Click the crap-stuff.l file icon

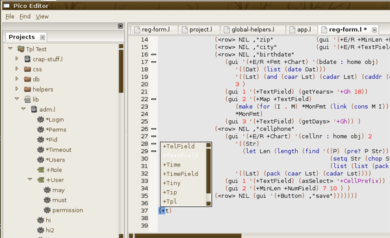[x=27, y=59]
